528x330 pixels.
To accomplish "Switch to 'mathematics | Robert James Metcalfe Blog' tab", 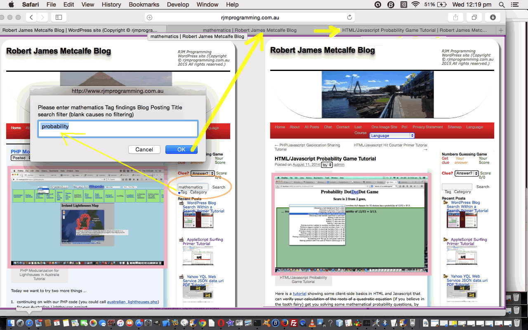I will click(x=250, y=30).
